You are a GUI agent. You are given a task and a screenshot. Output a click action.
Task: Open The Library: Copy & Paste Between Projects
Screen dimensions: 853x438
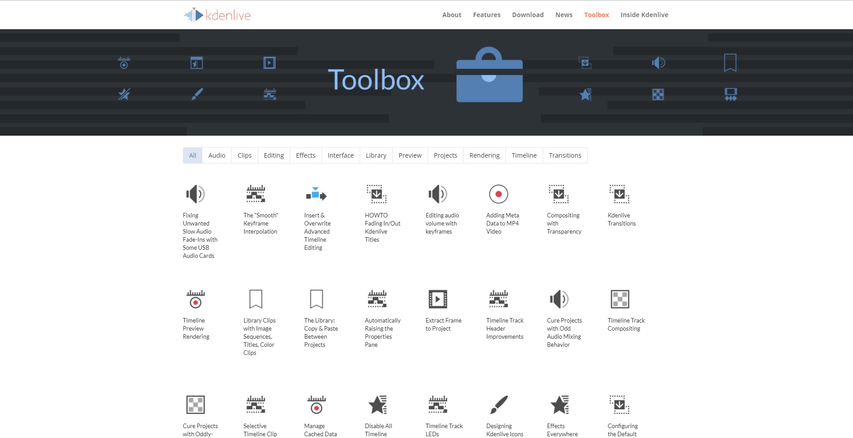[321, 332]
